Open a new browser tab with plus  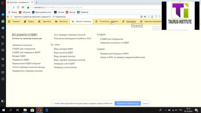coord(36,2)
